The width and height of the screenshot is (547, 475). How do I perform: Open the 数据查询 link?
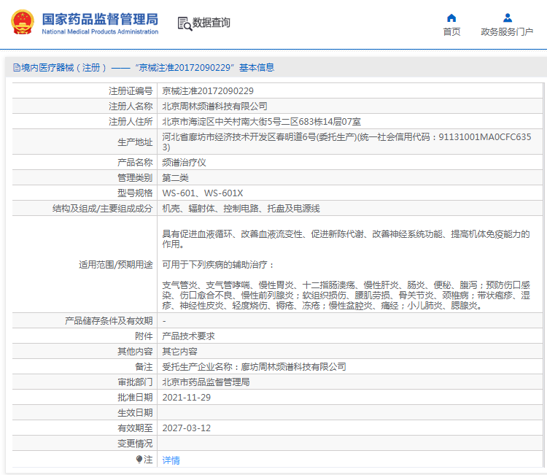(211, 23)
